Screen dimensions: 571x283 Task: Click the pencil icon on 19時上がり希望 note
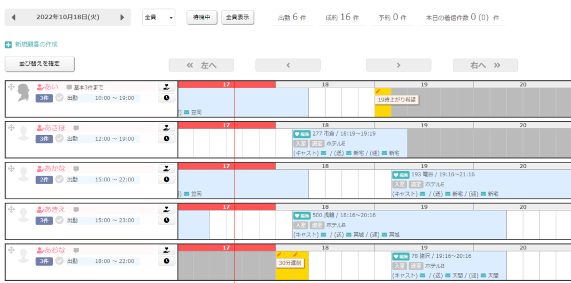[x=378, y=91]
